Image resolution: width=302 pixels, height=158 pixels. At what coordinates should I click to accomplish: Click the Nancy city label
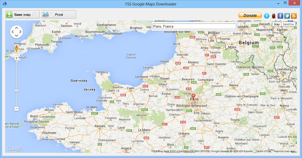[x=284, y=106]
